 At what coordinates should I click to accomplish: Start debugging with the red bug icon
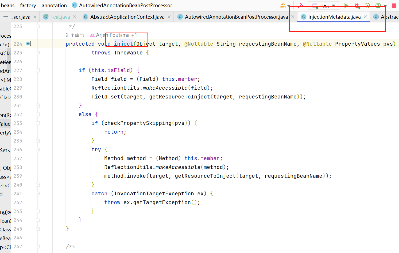click(x=357, y=5)
